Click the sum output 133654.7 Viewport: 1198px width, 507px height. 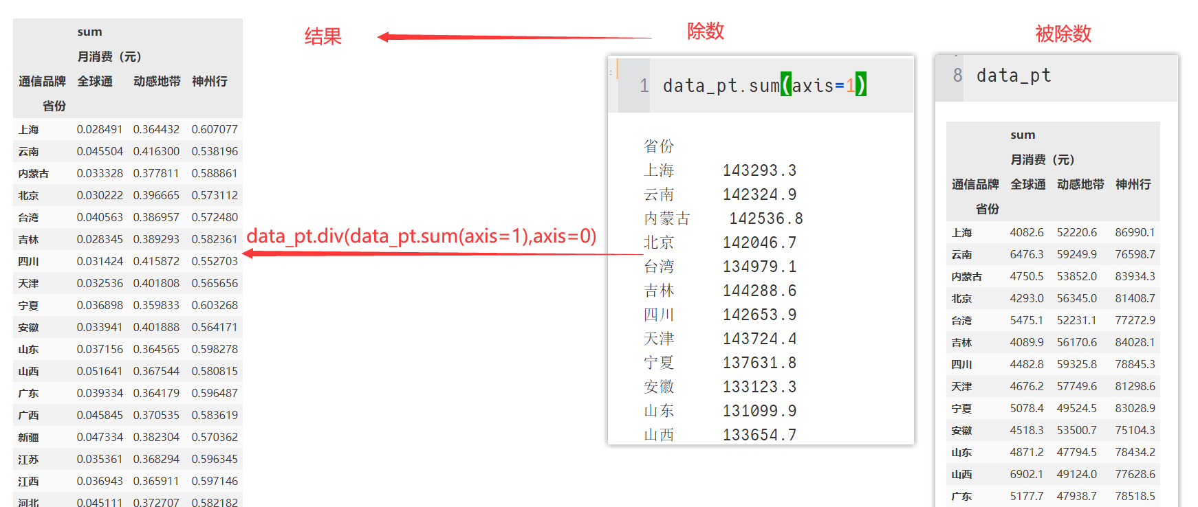point(759,435)
